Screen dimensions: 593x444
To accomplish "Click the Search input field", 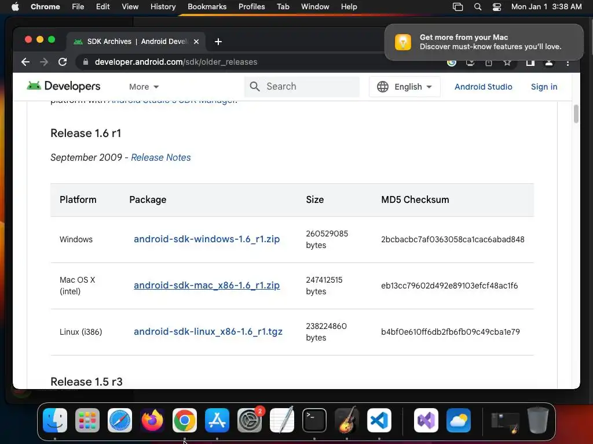I will tap(302, 87).
